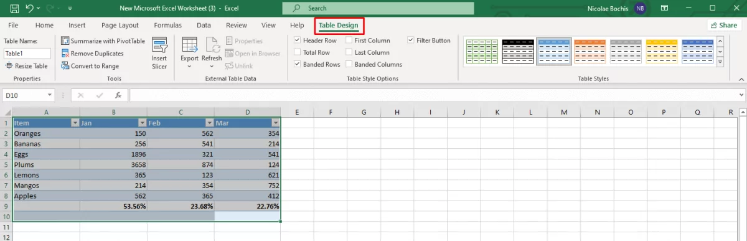Select the orange table style swatch

(589, 52)
